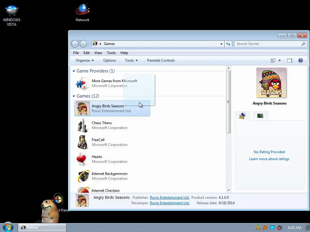Click the Refresh button beside address bar

coord(228,44)
